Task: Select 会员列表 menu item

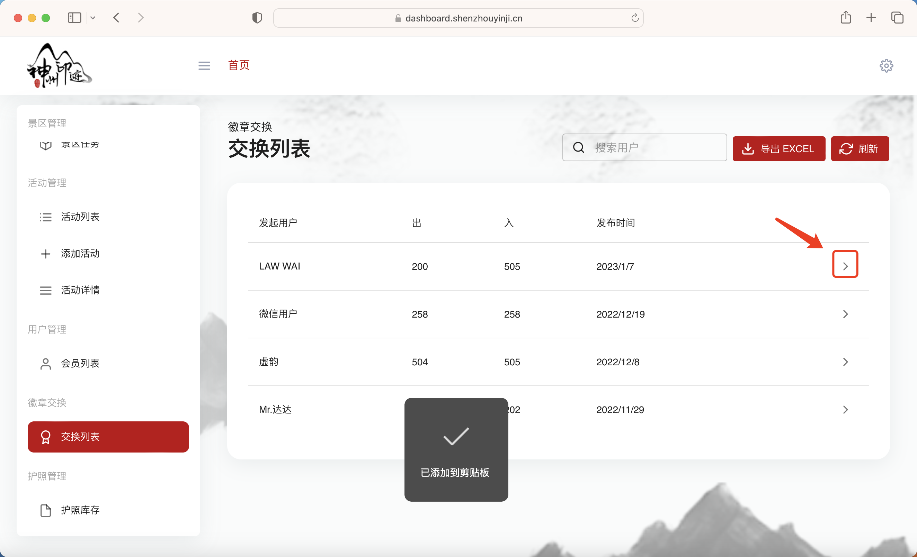Action: (x=80, y=363)
